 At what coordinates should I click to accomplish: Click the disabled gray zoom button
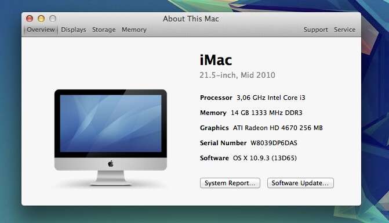pos(53,19)
